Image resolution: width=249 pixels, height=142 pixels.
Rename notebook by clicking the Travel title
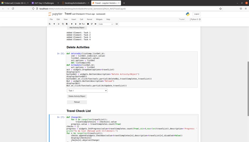pyautogui.click(x=68, y=14)
